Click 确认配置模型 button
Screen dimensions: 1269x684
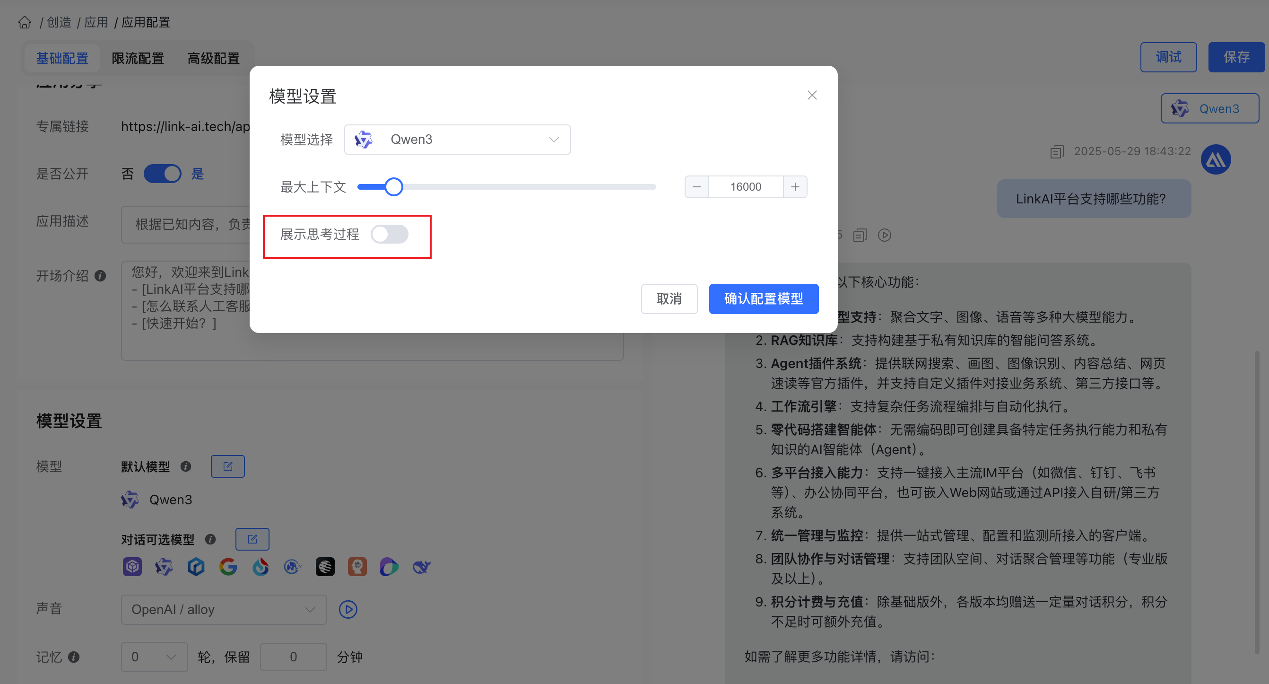(x=764, y=298)
